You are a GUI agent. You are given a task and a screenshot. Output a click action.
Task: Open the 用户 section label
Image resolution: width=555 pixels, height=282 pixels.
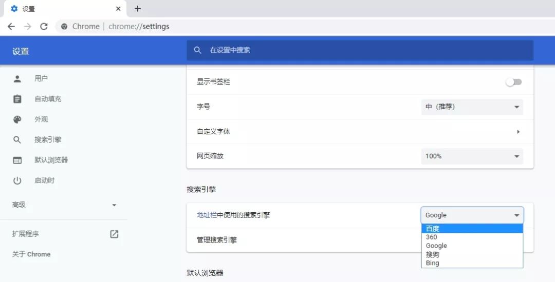(x=41, y=79)
